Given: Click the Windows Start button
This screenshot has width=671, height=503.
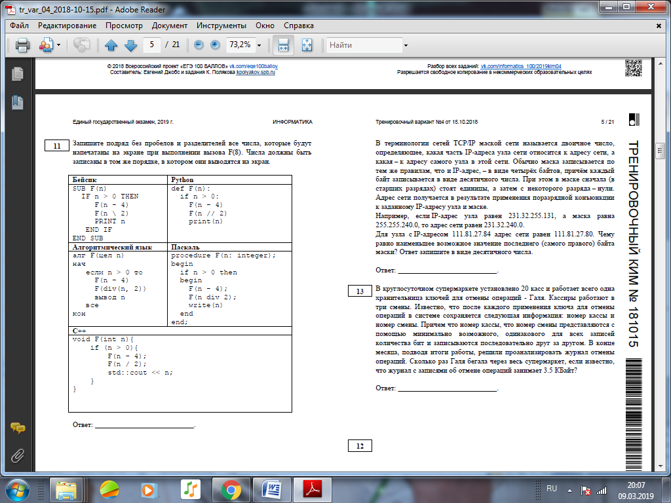Looking at the screenshot, I should point(18,490).
